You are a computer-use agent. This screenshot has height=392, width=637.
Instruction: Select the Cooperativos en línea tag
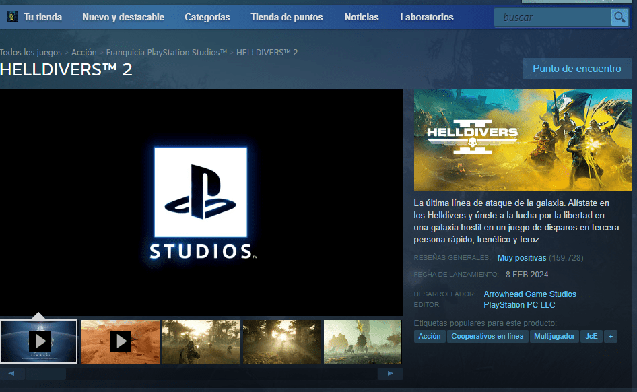pyautogui.click(x=488, y=336)
